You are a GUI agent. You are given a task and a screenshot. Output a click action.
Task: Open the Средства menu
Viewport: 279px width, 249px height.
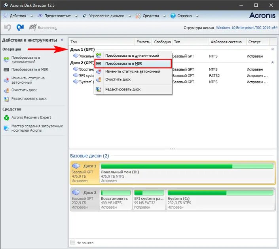151,16
